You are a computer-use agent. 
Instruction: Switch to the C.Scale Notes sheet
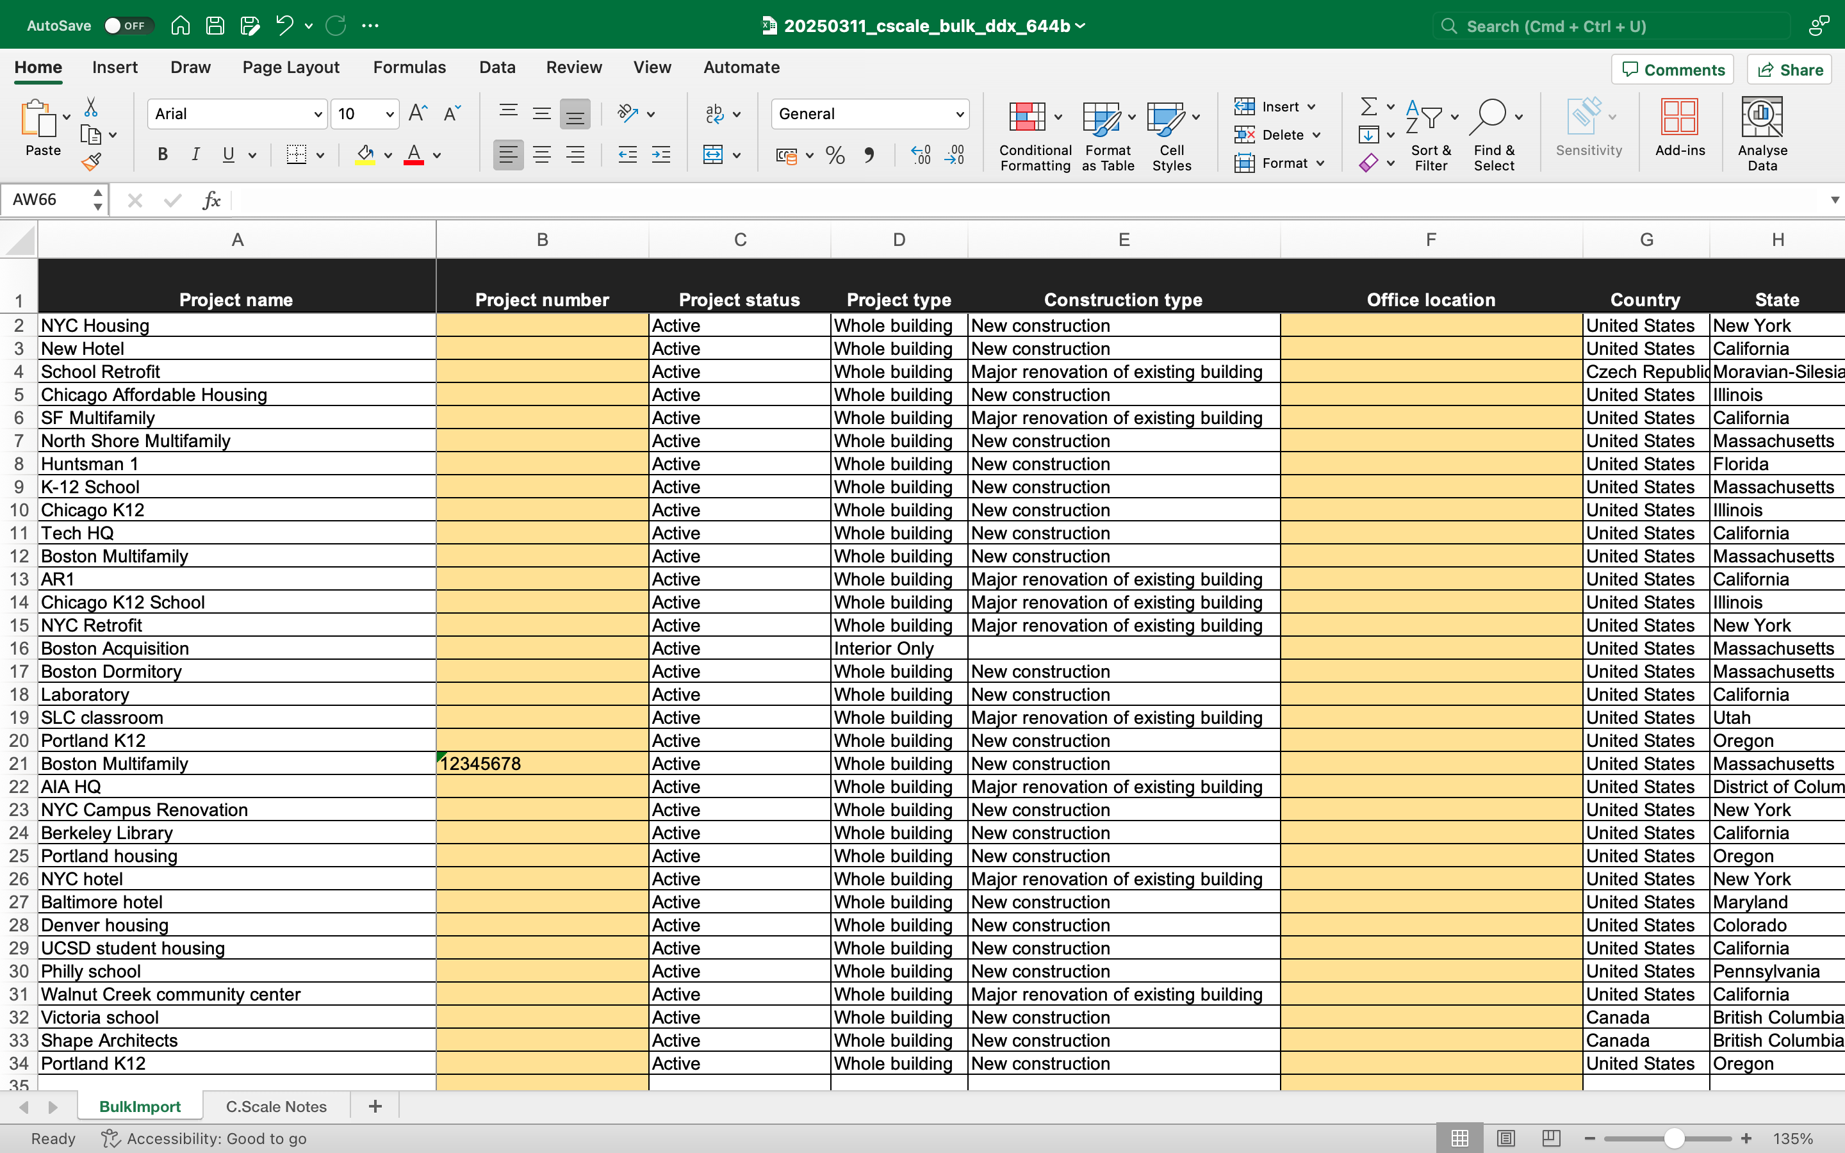pos(276,1106)
